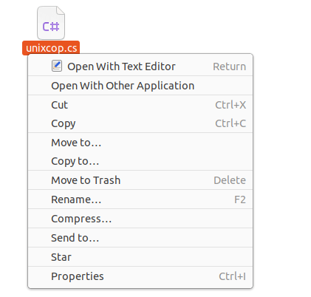The height and width of the screenshot is (297, 311).
Task: Click the Ctrl+X shortcut hint
Action: (x=230, y=105)
